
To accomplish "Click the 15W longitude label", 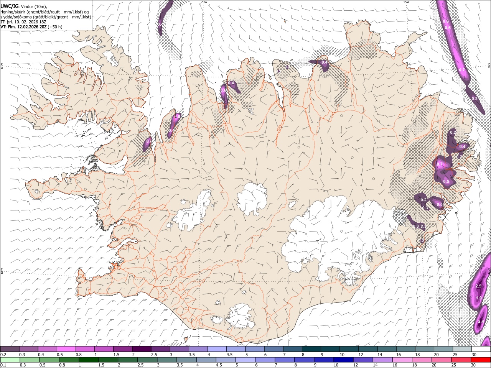I will coord(406,2).
